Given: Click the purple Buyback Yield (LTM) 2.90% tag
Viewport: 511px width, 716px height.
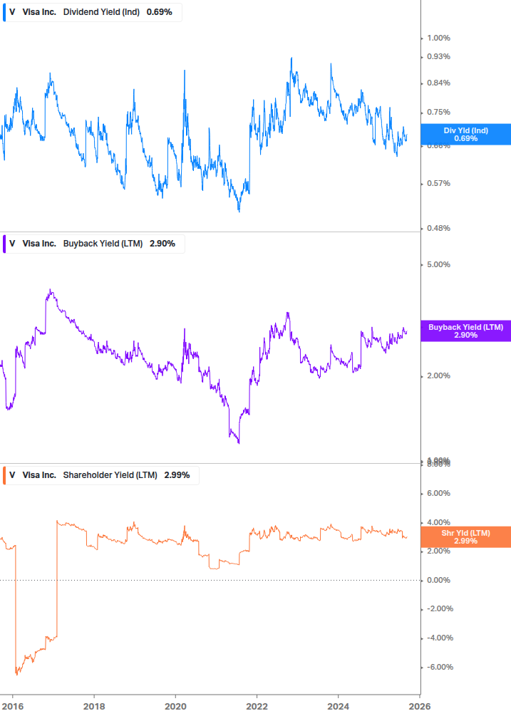Looking at the screenshot, I should pyautogui.click(x=466, y=331).
